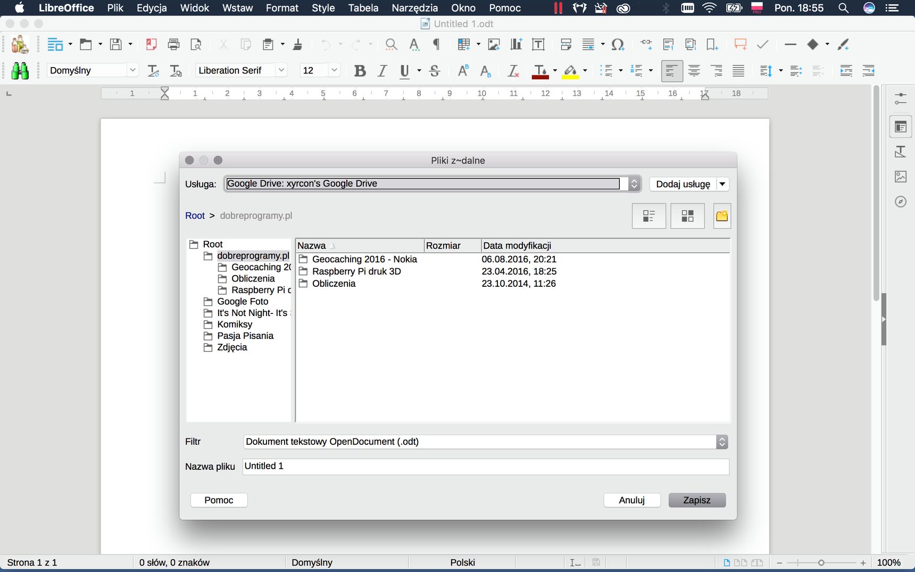Toggle Center alignment button
Screen dimensions: 915x572
pyautogui.click(x=694, y=71)
